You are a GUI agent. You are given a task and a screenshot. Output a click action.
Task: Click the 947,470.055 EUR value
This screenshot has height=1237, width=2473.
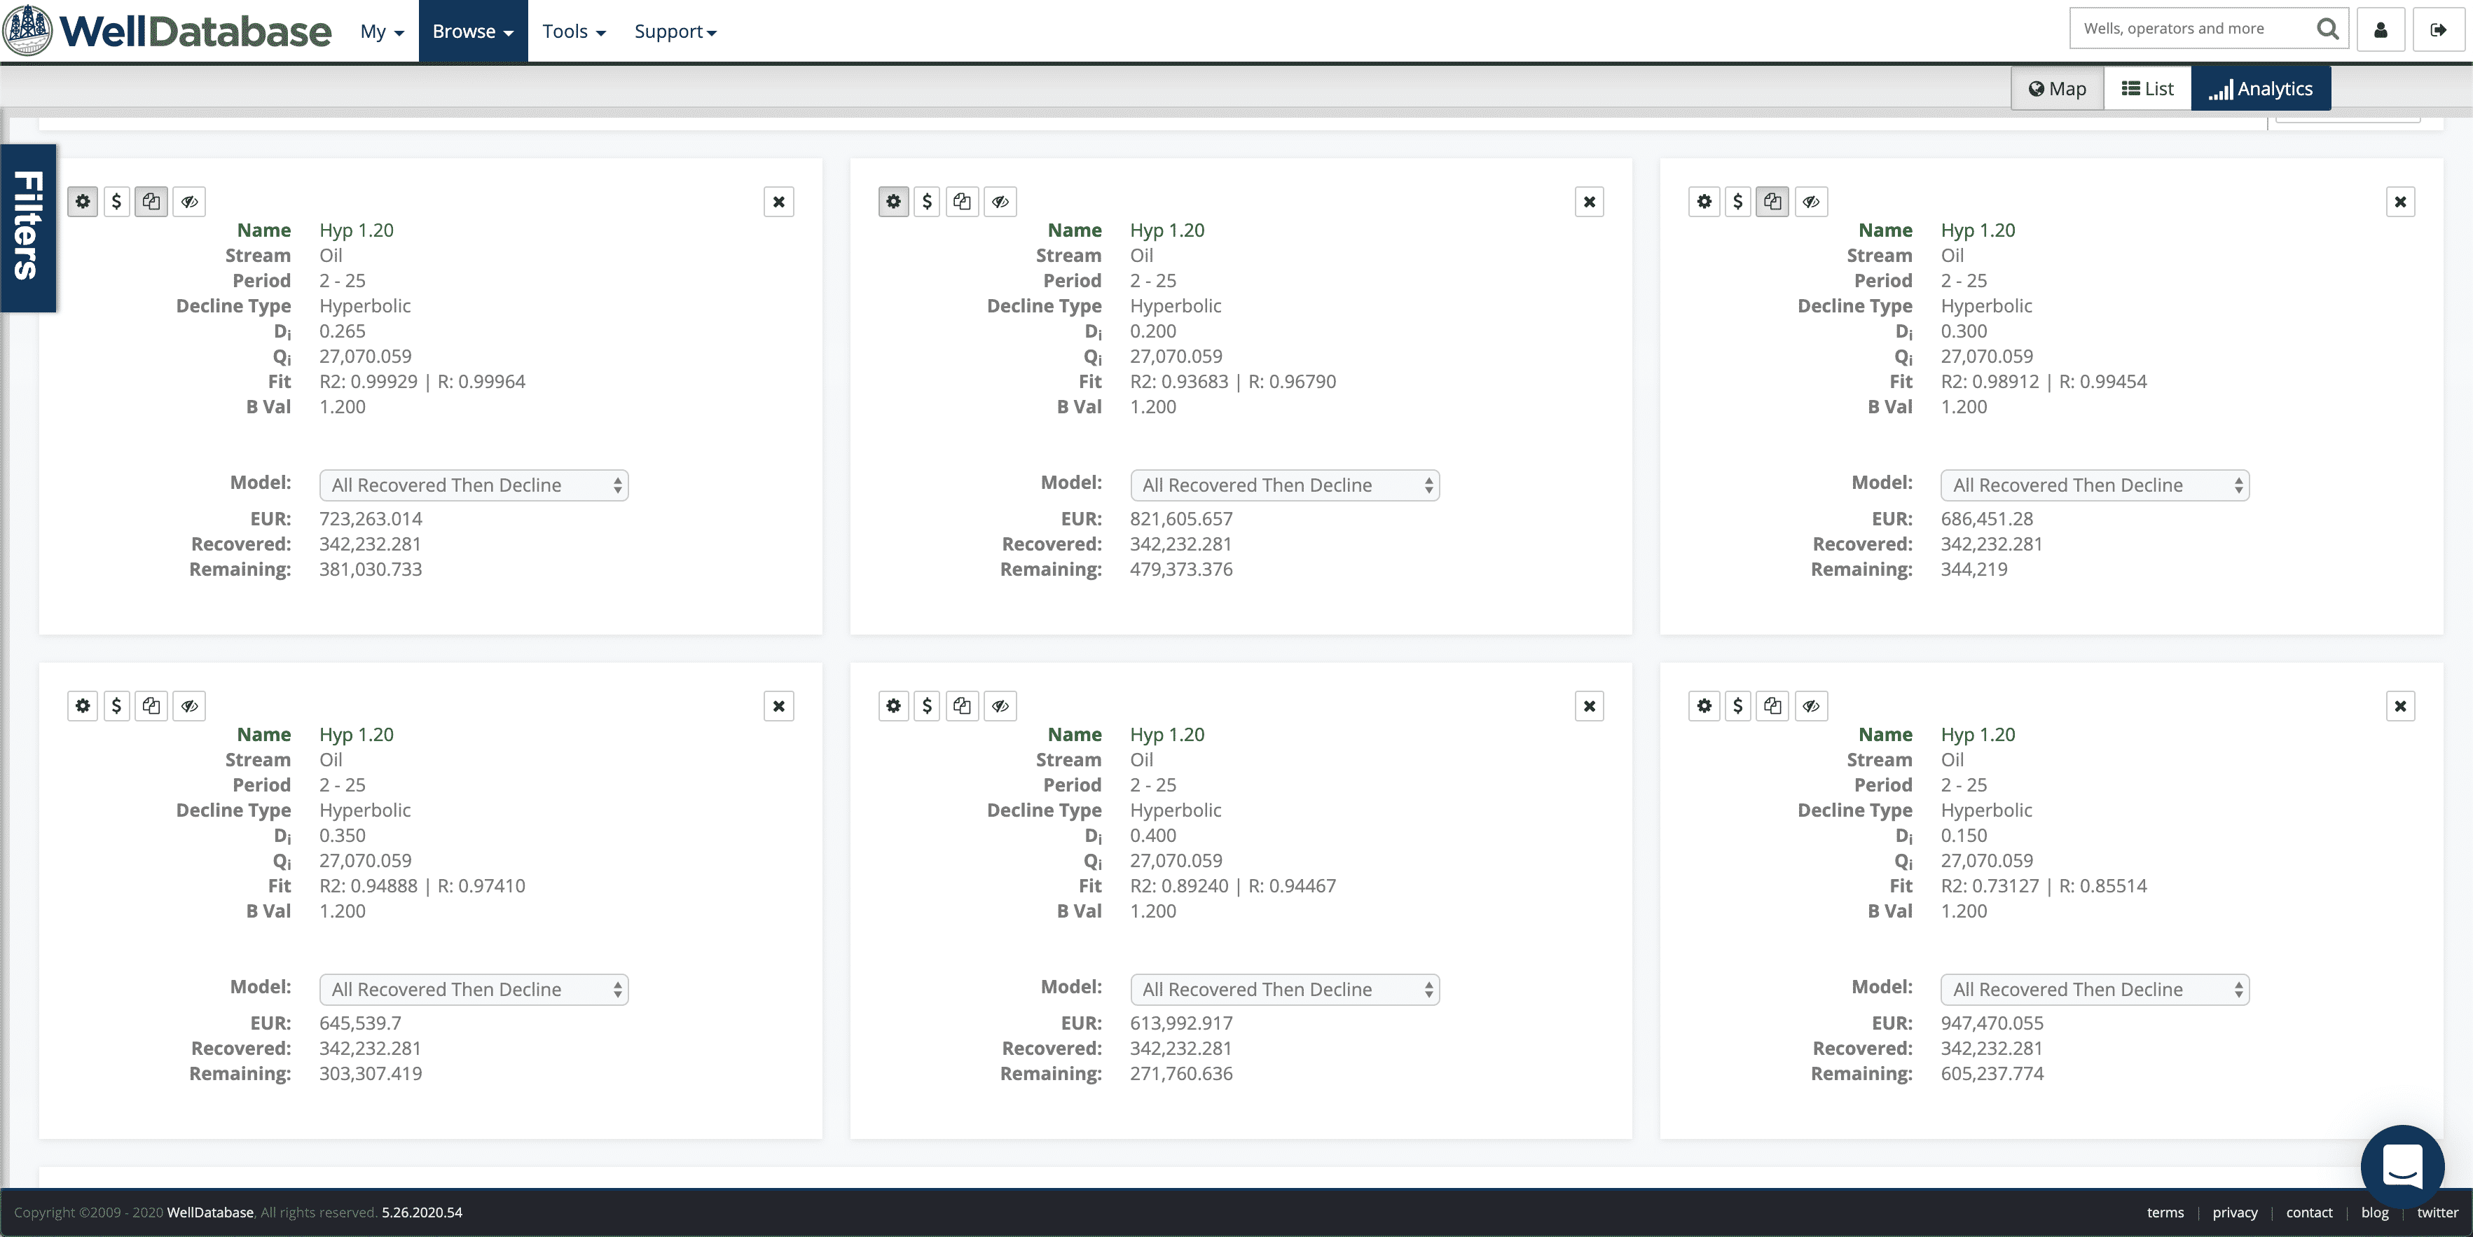tap(1992, 1023)
